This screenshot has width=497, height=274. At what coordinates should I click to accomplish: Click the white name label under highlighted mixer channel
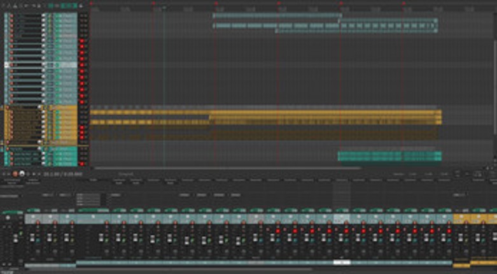point(342,263)
